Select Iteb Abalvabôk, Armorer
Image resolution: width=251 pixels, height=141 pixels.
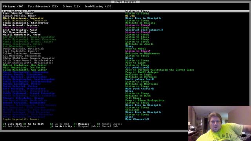click(x=21, y=51)
